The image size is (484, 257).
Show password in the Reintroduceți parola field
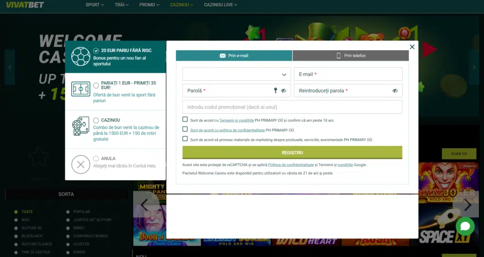(395, 90)
